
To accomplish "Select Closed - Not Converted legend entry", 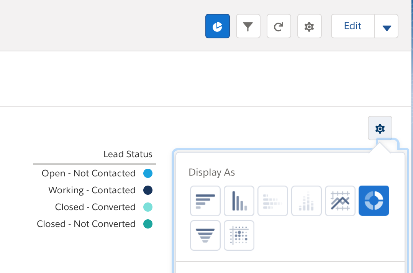I will 86,224.
